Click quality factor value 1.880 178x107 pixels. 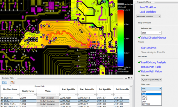23,101
